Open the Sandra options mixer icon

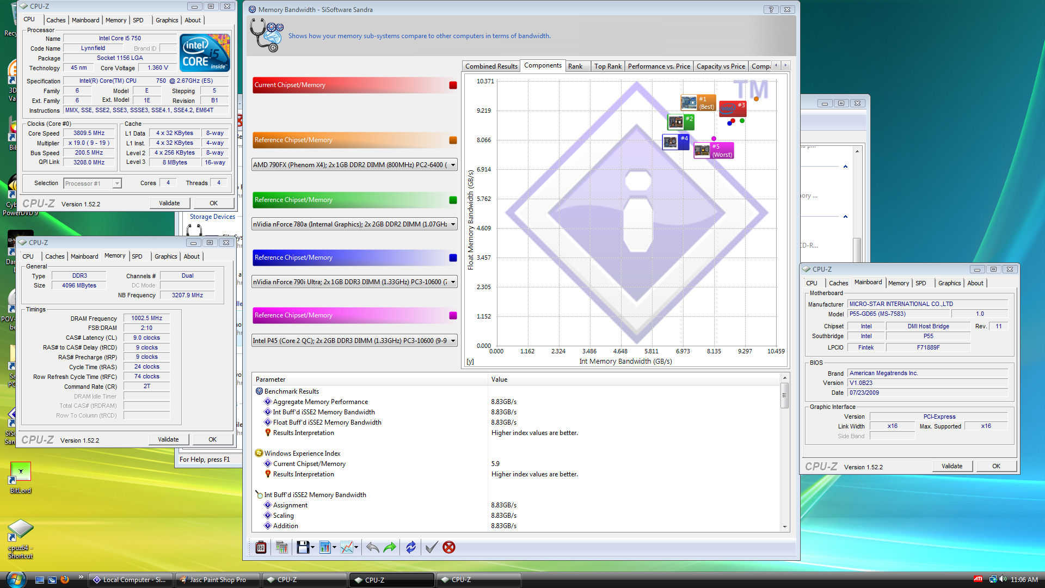tap(261, 547)
